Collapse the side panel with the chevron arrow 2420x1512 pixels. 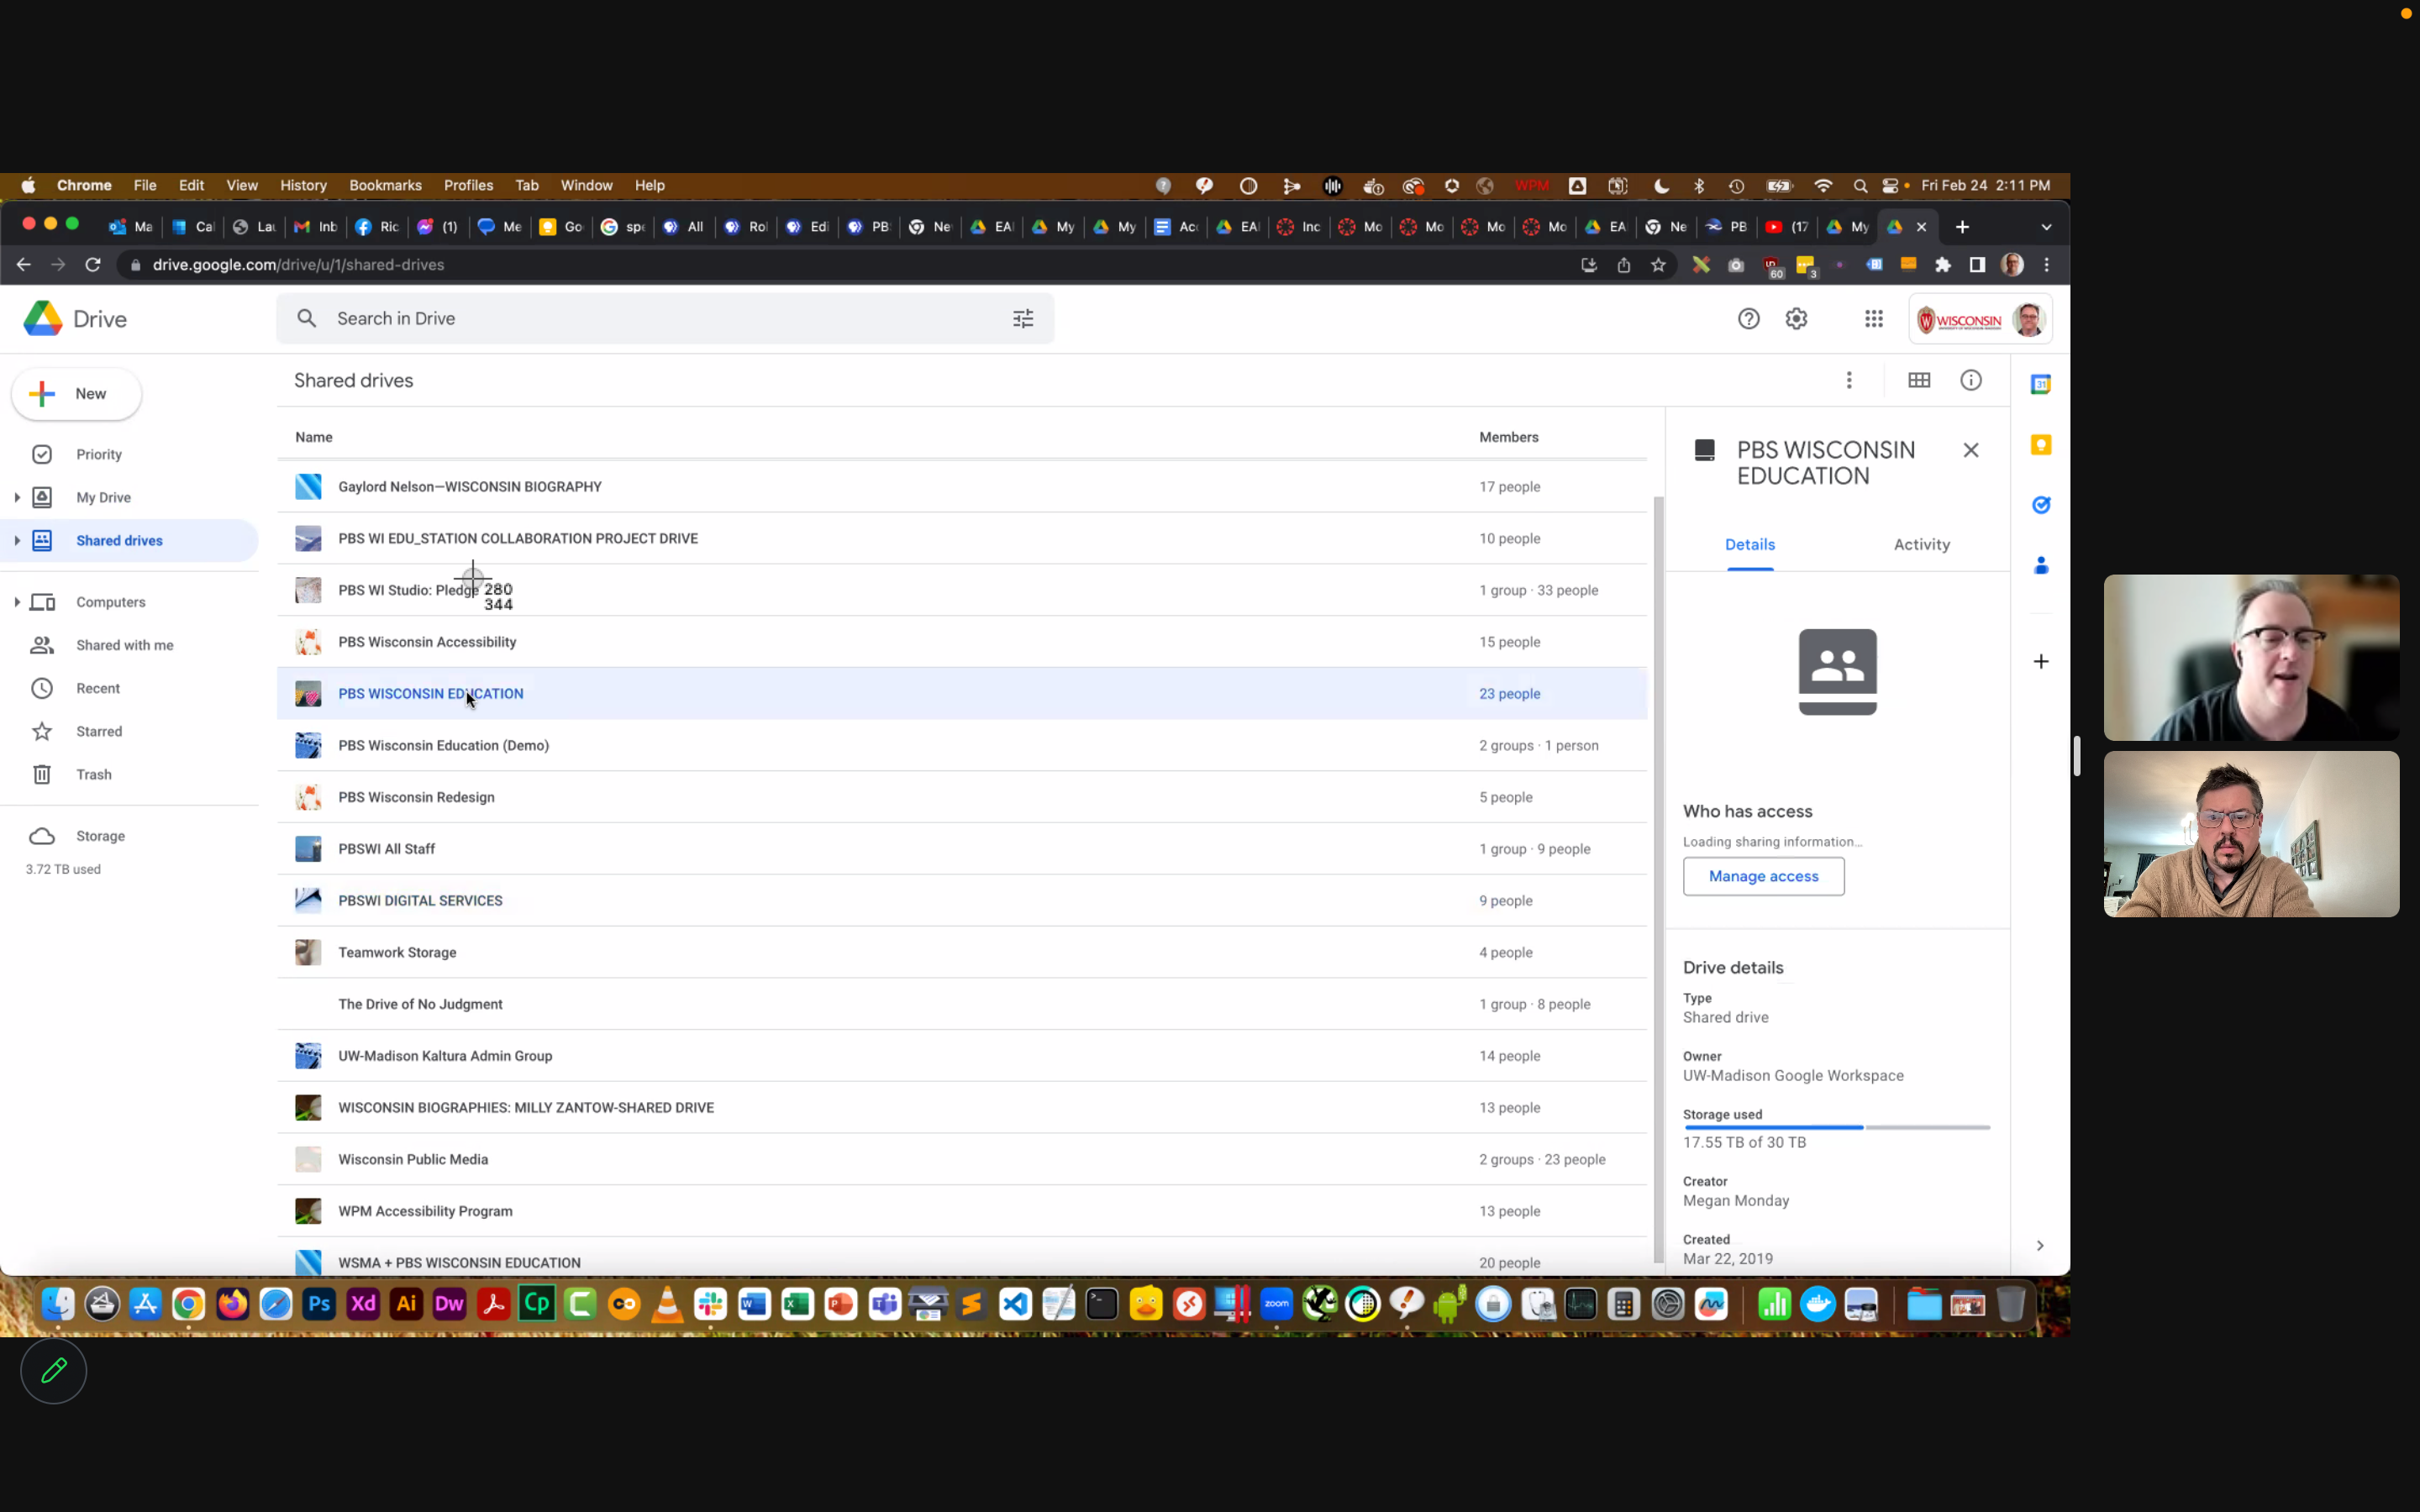pyautogui.click(x=2039, y=1245)
